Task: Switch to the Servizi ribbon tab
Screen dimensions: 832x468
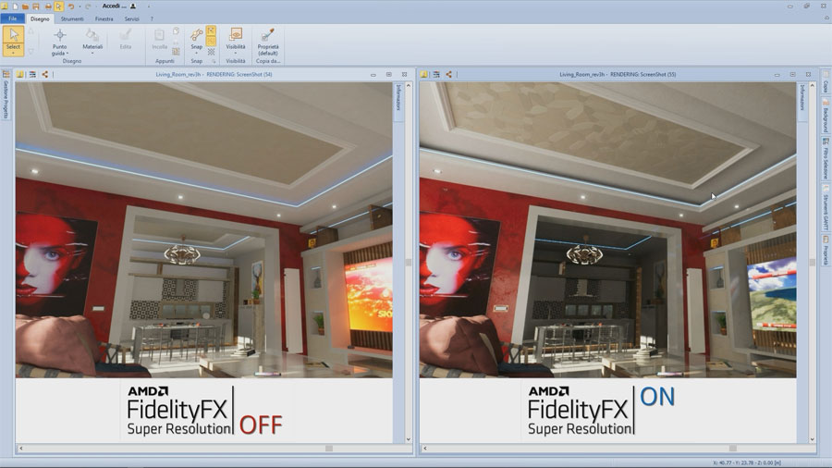Action: [131, 18]
